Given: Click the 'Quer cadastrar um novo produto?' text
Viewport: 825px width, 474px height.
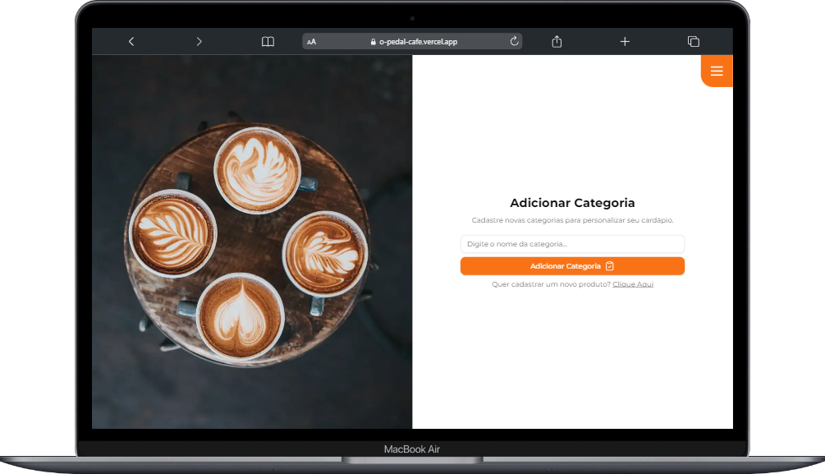Looking at the screenshot, I should (550, 284).
